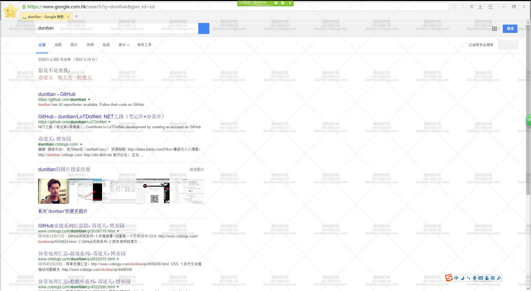531x291 pixels.
Task: Open 异常处理汇总-前端系列 result
Action: pyautogui.click(x=82, y=254)
